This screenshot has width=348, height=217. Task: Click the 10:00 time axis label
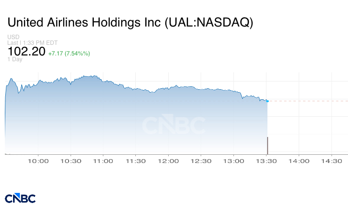pos(38,162)
